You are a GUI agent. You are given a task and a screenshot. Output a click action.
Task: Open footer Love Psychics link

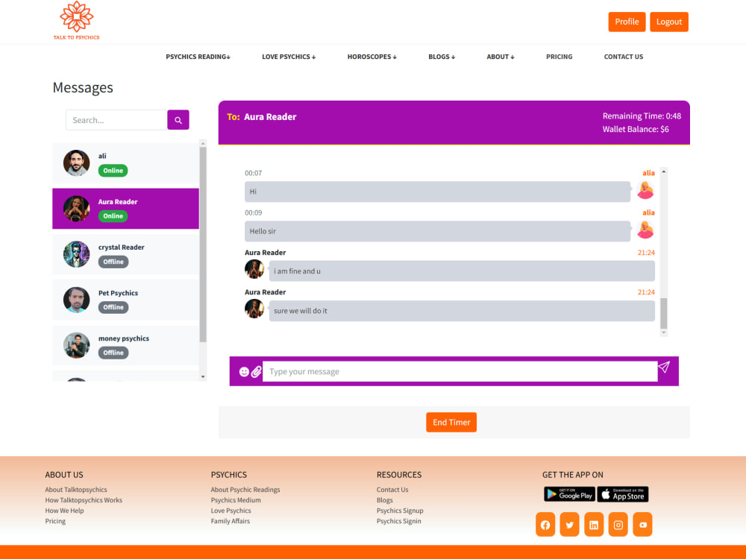pyautogui.click(x=231, y=511)
